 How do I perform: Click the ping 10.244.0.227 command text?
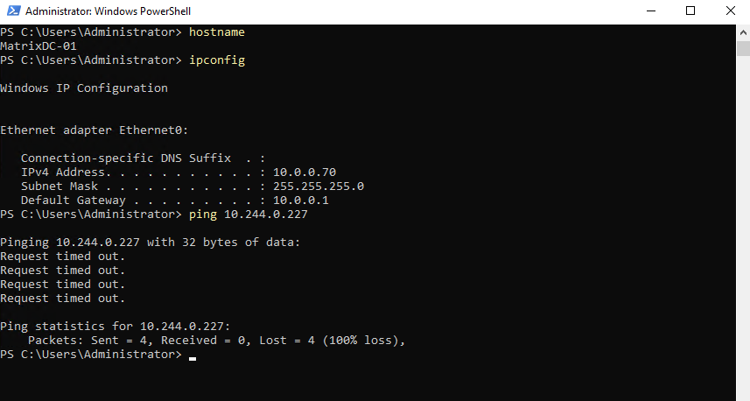pos(249,215)
